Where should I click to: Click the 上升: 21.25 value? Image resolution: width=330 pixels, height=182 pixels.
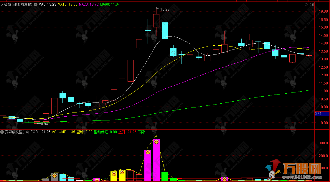128,132
